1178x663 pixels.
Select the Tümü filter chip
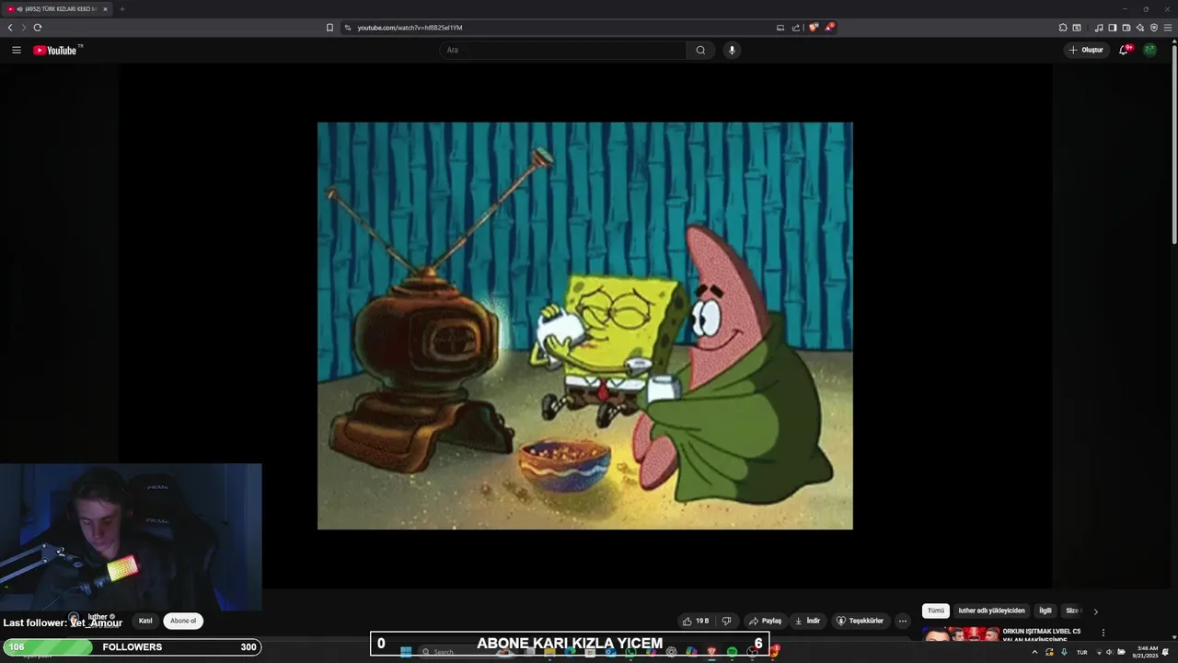coord(936,611)
